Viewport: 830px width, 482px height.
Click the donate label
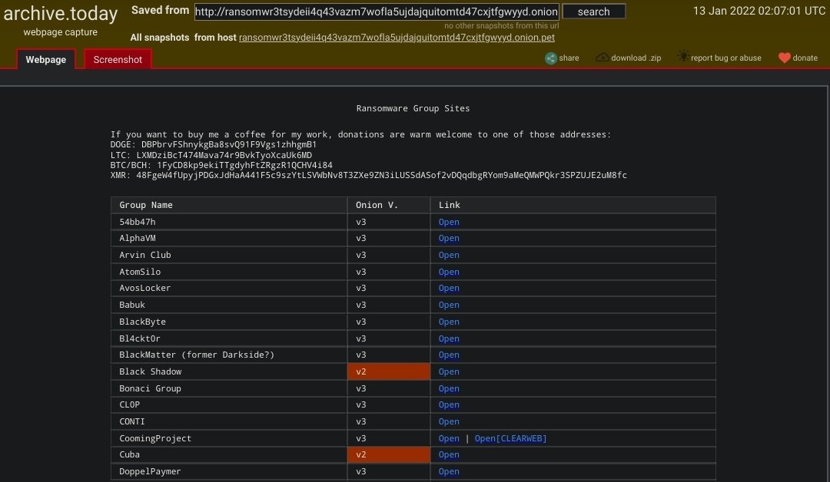pos(805,58)
